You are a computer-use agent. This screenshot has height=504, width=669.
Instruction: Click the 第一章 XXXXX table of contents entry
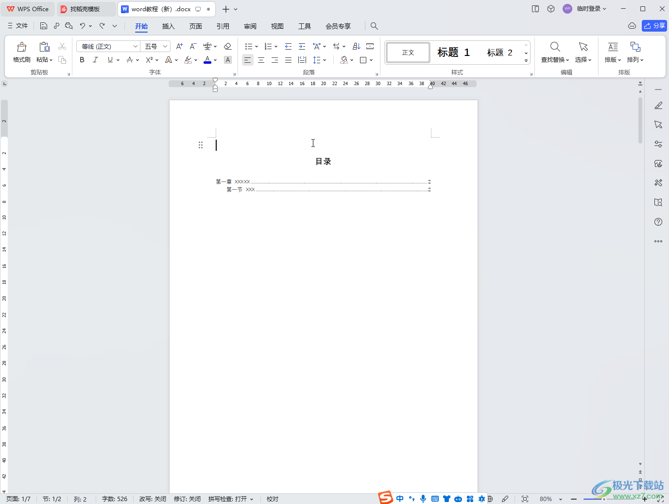[x=323, y=181]
